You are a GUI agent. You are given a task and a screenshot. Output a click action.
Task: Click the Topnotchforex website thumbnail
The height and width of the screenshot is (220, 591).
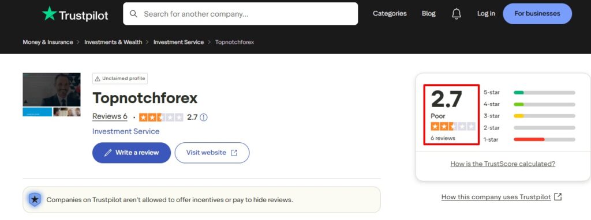pos(51,94)
